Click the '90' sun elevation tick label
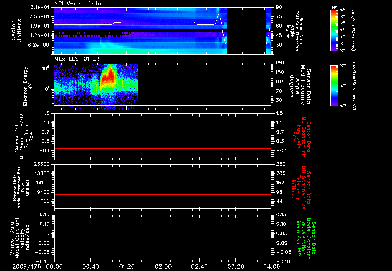This screenshot has width=392, height=271. click(279, 7)
